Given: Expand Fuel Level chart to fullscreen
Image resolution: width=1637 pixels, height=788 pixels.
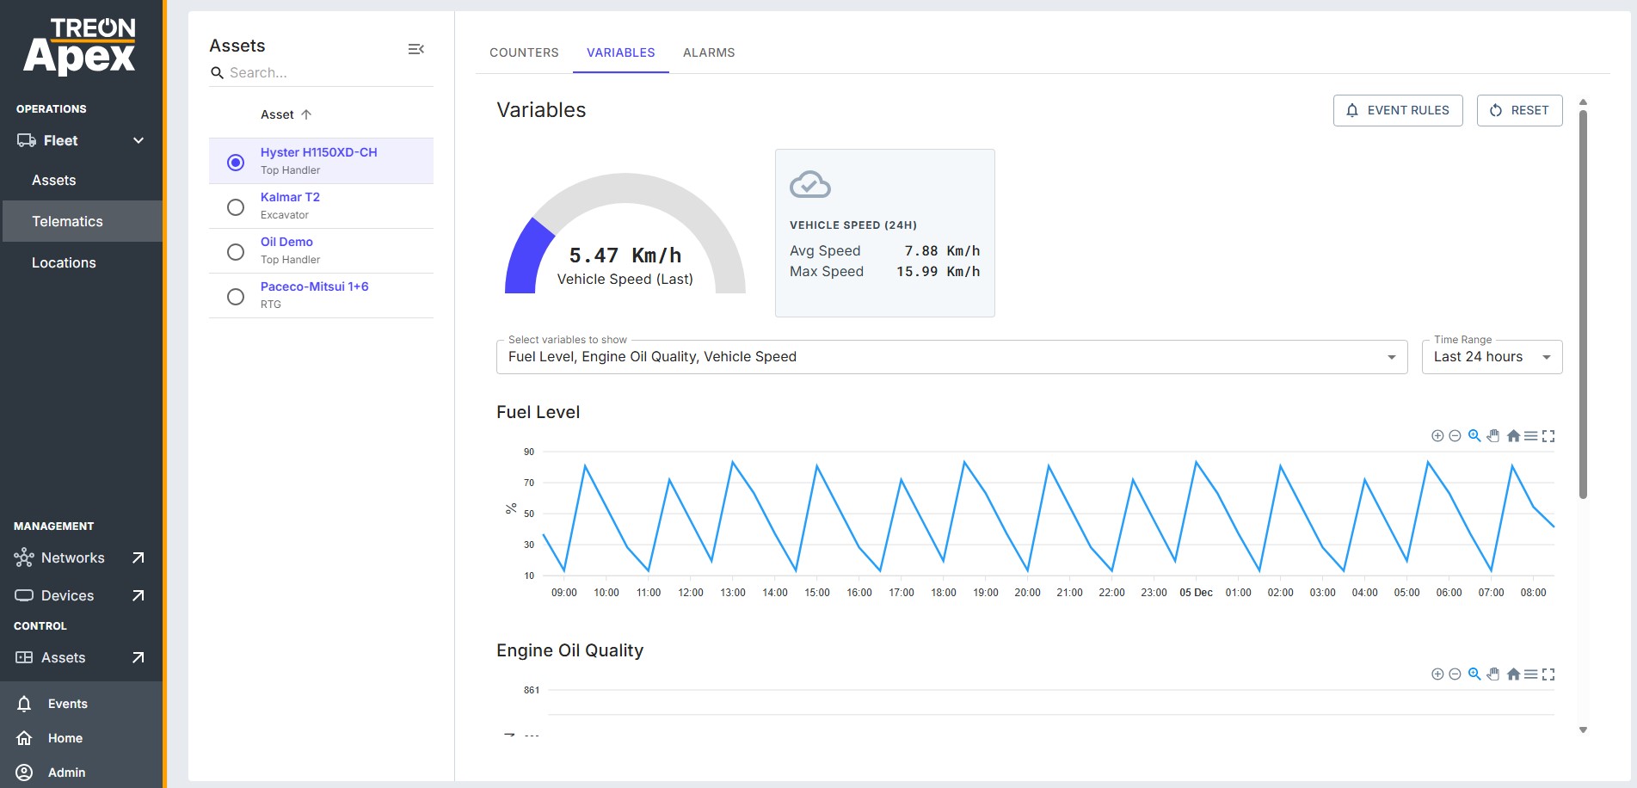Looking at the screenshot, I should tap(1548, 436).
